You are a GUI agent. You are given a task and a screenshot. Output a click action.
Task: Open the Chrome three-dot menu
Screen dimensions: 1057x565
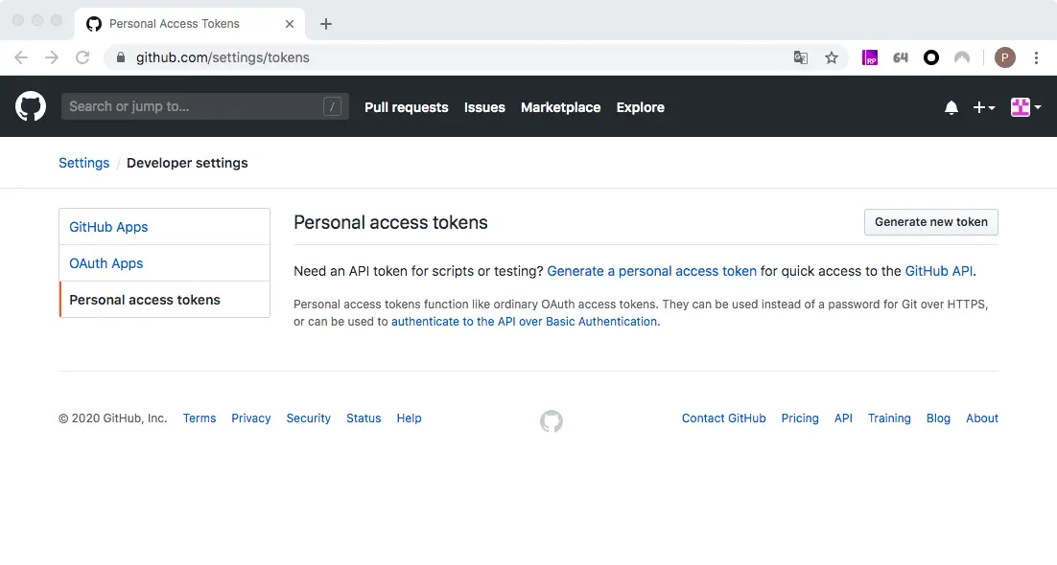tap(1036, 57)
